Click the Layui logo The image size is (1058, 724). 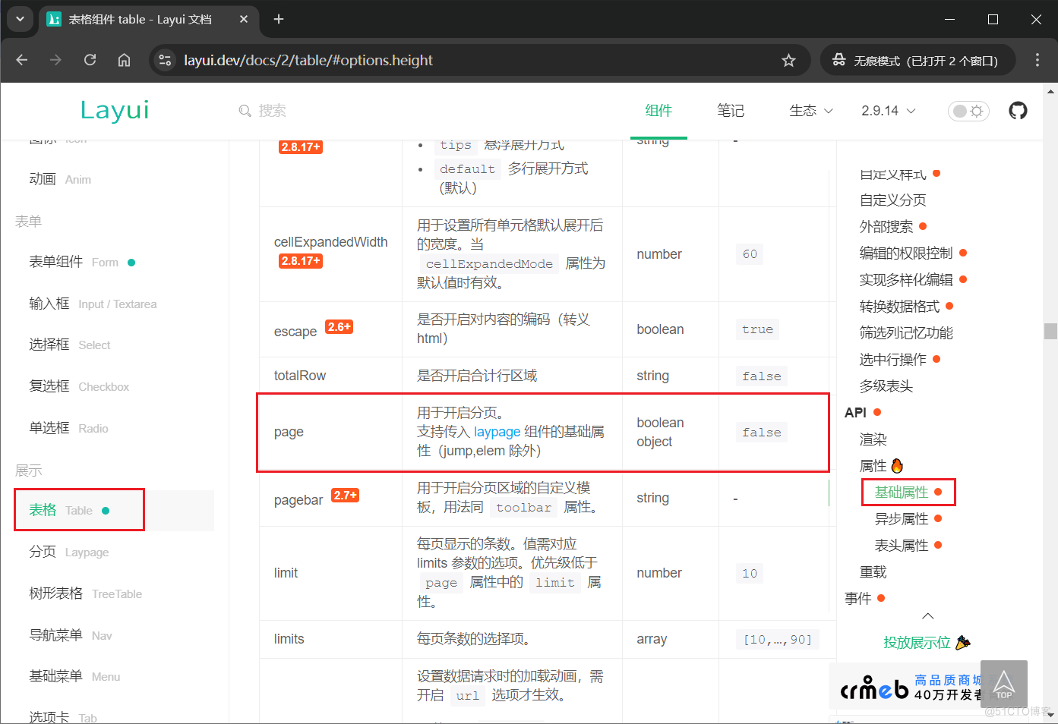115,111
